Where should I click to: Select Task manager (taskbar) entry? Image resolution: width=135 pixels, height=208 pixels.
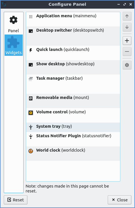click(x=73, y=84)
